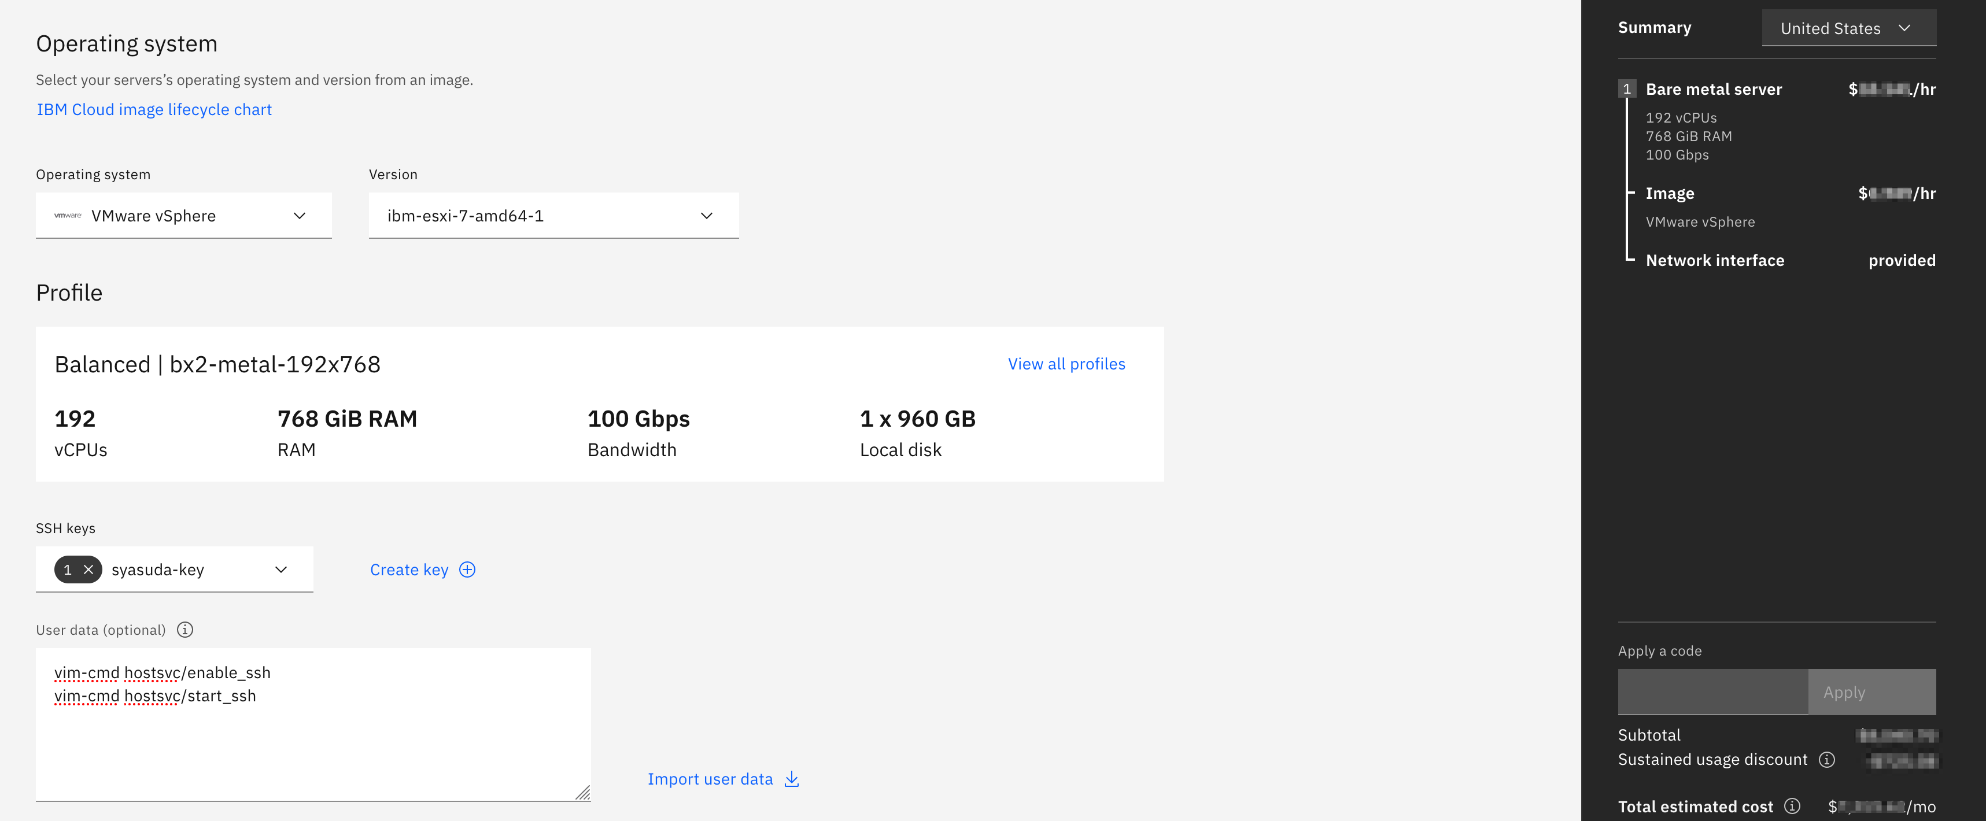
Task: Open the IBM Cloud image lifecycle chart link
Action: [154, 109]
